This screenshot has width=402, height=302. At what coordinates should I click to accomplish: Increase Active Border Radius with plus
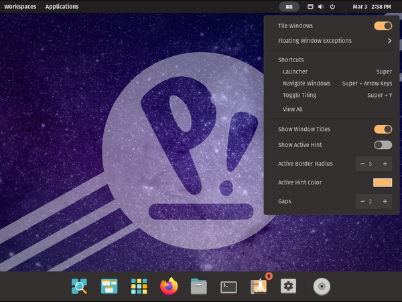[x=385, y=164]
